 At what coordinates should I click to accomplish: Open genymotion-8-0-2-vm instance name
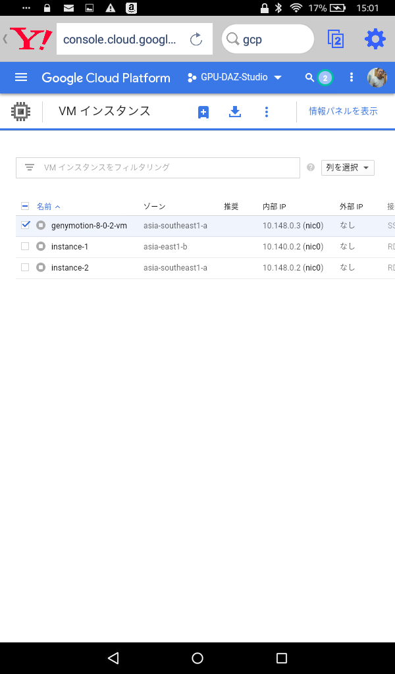89,225
